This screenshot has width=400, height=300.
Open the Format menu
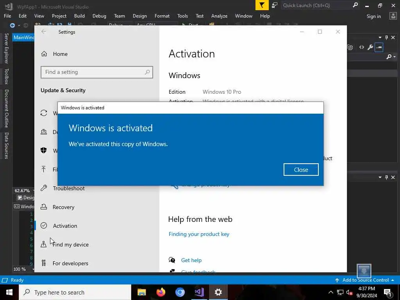click(x=162, y=16)
